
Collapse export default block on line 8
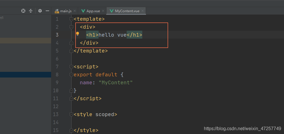coord(72,75)
